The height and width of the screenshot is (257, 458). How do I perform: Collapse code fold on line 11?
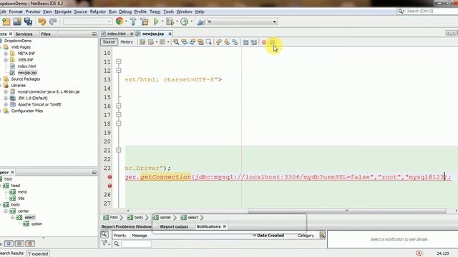click(119, 61)
